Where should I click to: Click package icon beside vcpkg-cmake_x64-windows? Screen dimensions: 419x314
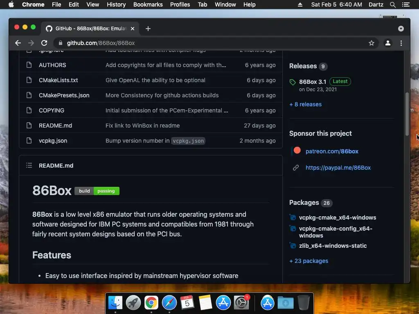[293, 218]
